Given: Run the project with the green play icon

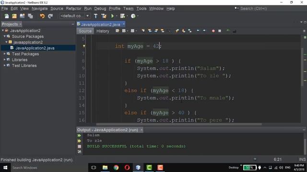Looking at the screenshot, I should tap(112, 16).
